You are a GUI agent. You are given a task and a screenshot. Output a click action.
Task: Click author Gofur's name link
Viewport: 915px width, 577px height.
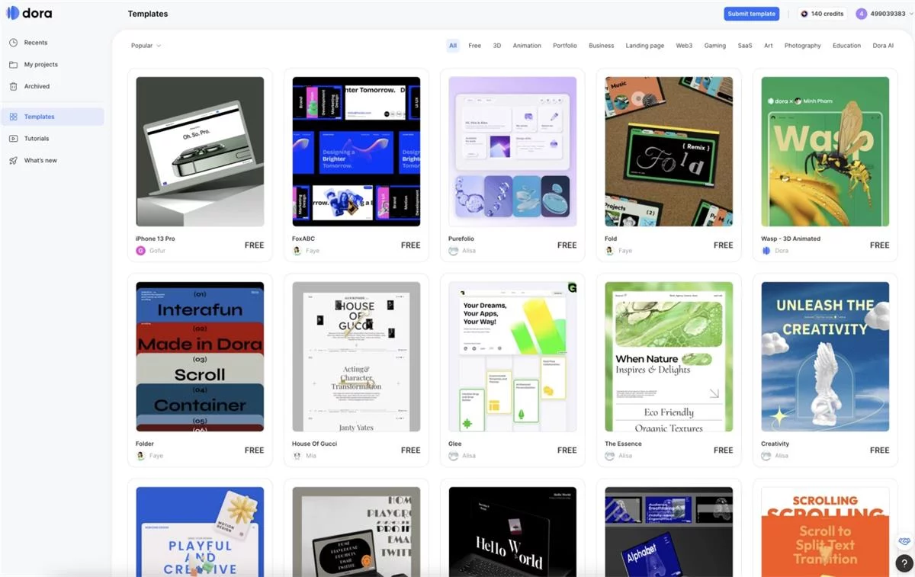coord(157,251)
